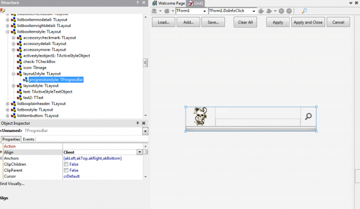Click the search magnifier icon in the toolbar

pos(304,11)
